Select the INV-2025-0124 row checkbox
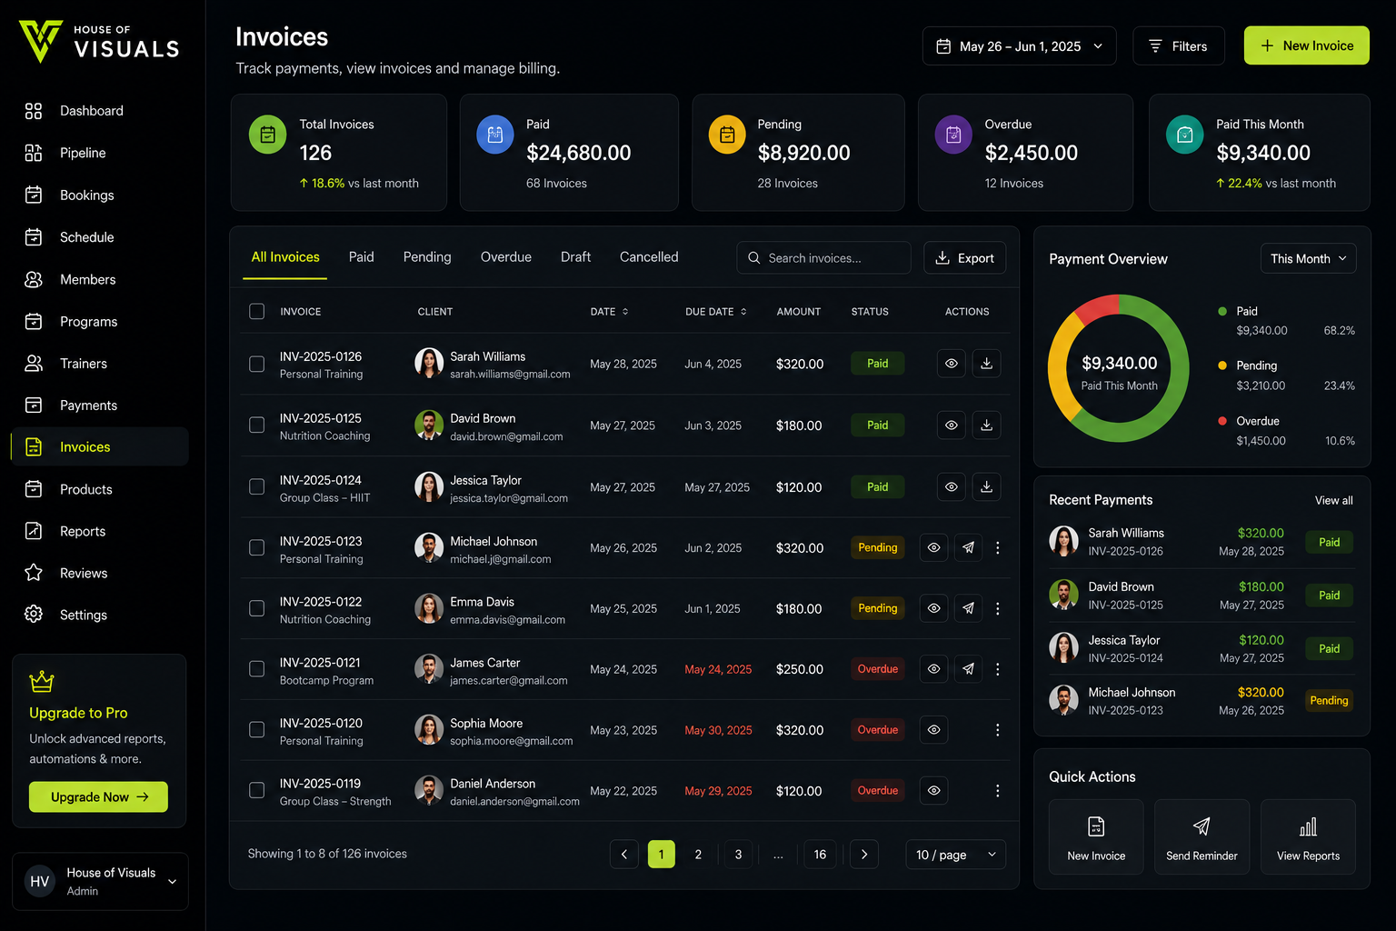 click(x=257, y=486)
